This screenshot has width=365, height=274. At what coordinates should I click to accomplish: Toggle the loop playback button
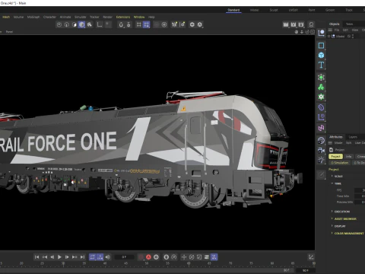click(x=93, y=257)
